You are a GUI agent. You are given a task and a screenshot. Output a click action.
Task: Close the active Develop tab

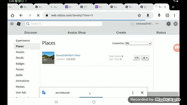pos(165,7)
